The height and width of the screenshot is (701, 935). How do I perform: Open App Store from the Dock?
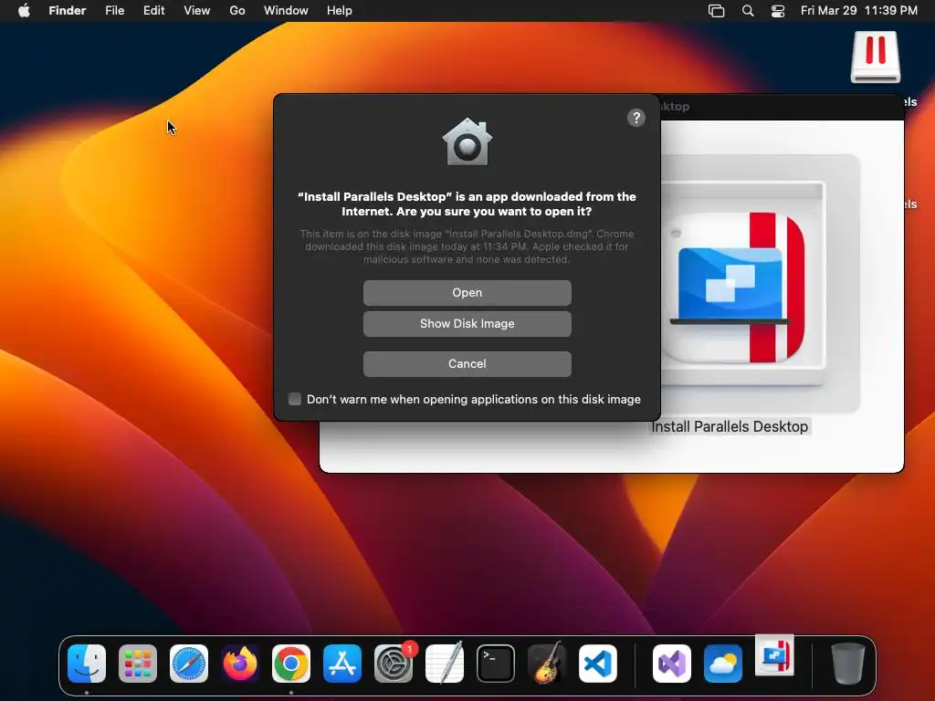[x=342, y=664]
